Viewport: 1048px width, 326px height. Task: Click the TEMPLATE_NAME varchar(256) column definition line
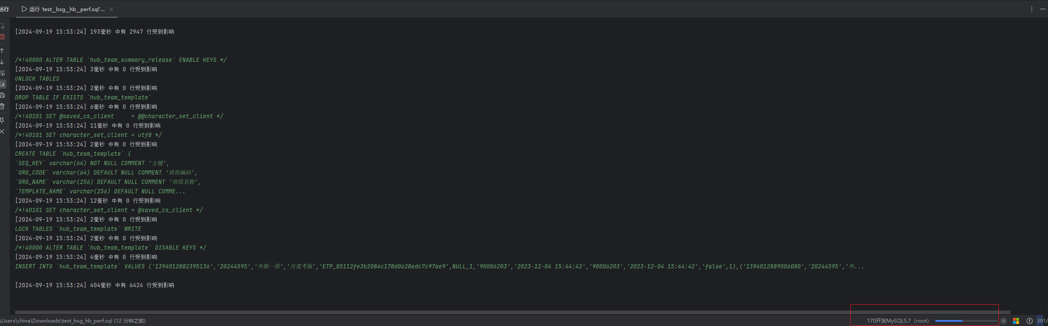click(100, 191)
